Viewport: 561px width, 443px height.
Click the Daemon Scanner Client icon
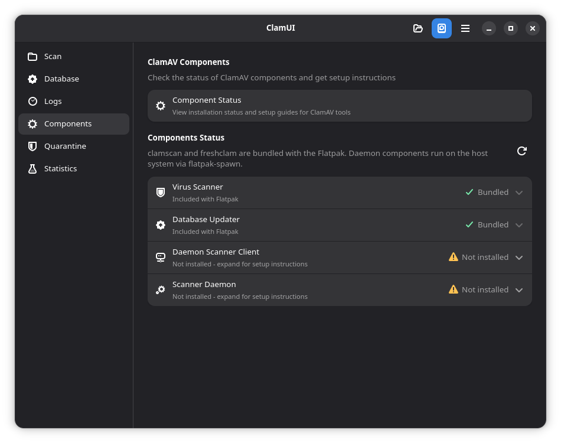(x=161, y=258)
